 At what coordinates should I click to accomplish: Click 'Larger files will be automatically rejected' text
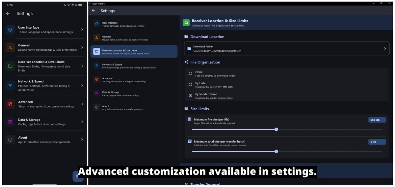[214, 123]
